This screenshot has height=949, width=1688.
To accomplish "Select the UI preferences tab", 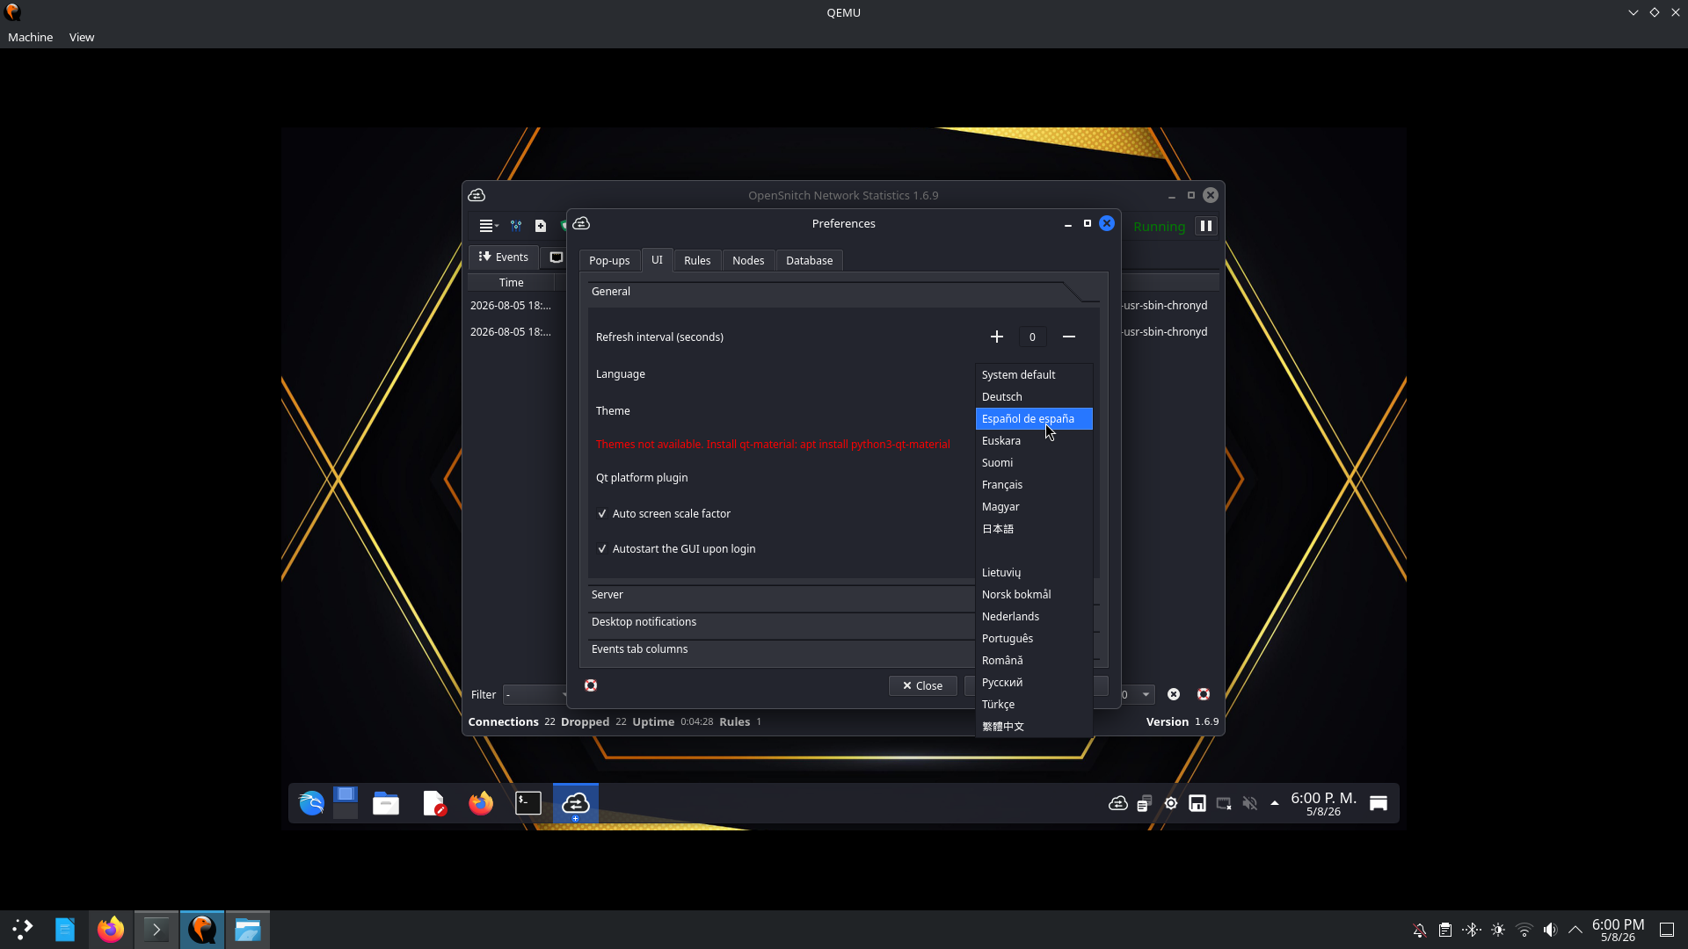I will 657,260.
